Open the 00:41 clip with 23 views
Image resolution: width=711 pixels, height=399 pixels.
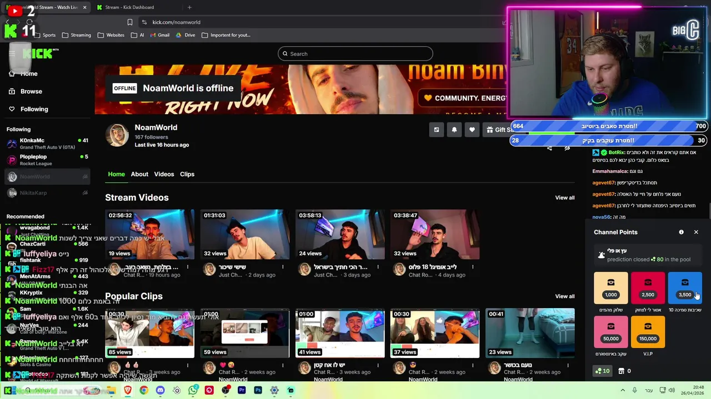point(530,333)
